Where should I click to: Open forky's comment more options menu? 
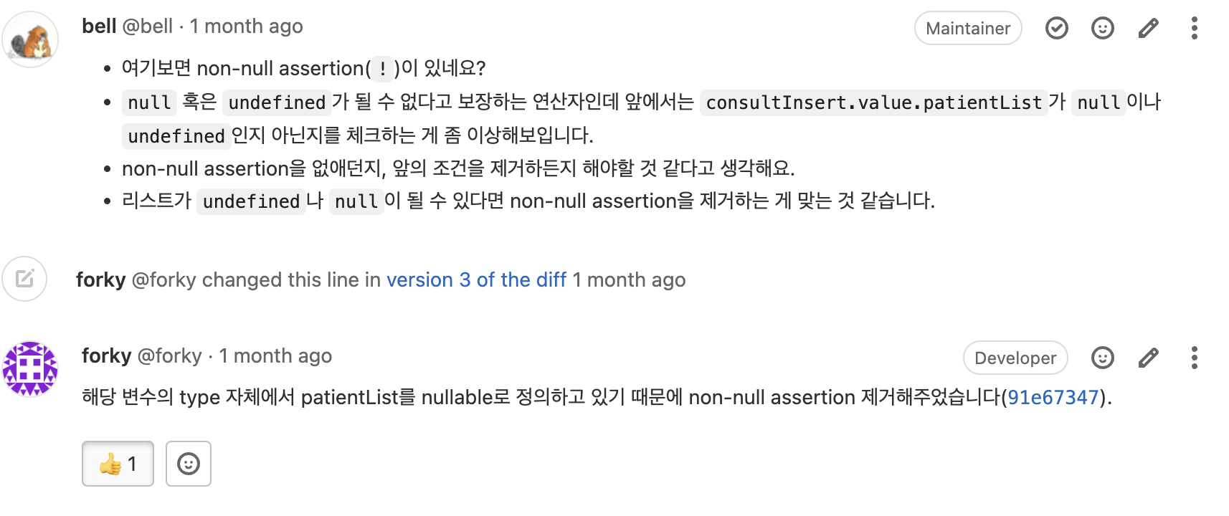(x=1194, y=358)
